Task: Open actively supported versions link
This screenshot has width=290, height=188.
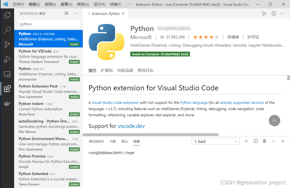Action: 242,103
